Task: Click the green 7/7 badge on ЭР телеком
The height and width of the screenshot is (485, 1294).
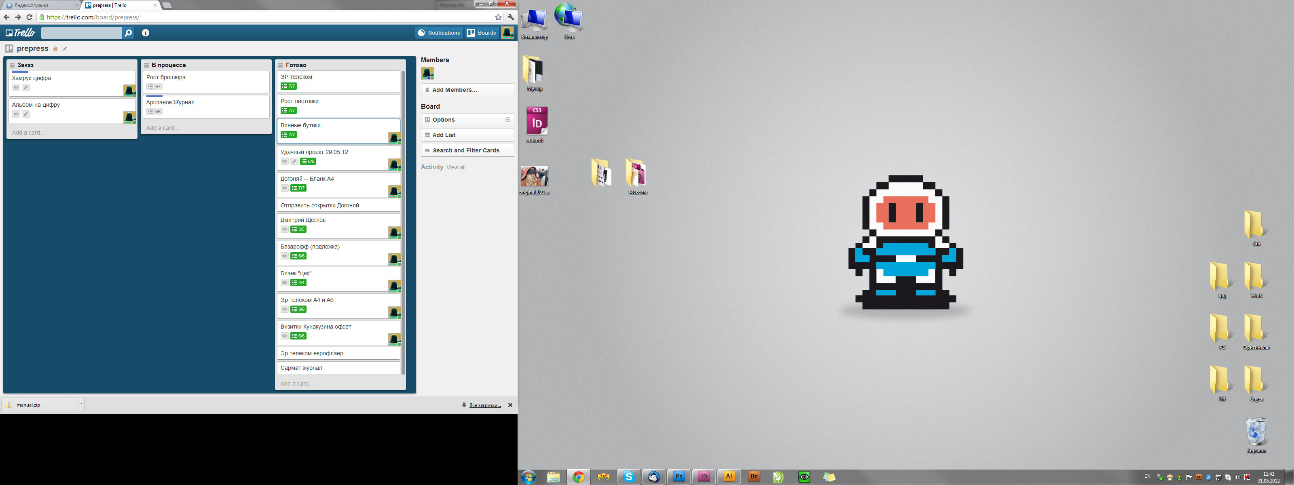Action: click(x=288, y=86)
